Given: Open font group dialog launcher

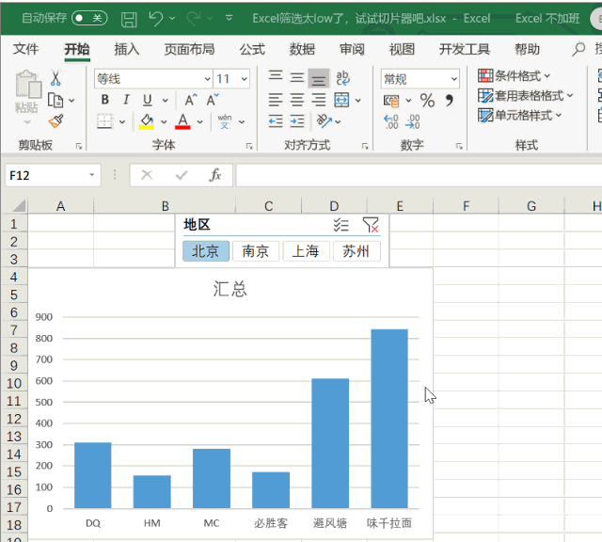Looking at the screenshot, I should [249, 146].
